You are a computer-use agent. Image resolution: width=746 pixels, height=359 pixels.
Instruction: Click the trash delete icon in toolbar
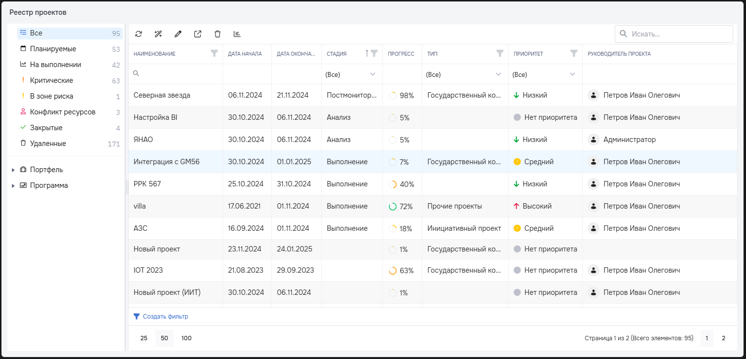click(x=218, y=34)
